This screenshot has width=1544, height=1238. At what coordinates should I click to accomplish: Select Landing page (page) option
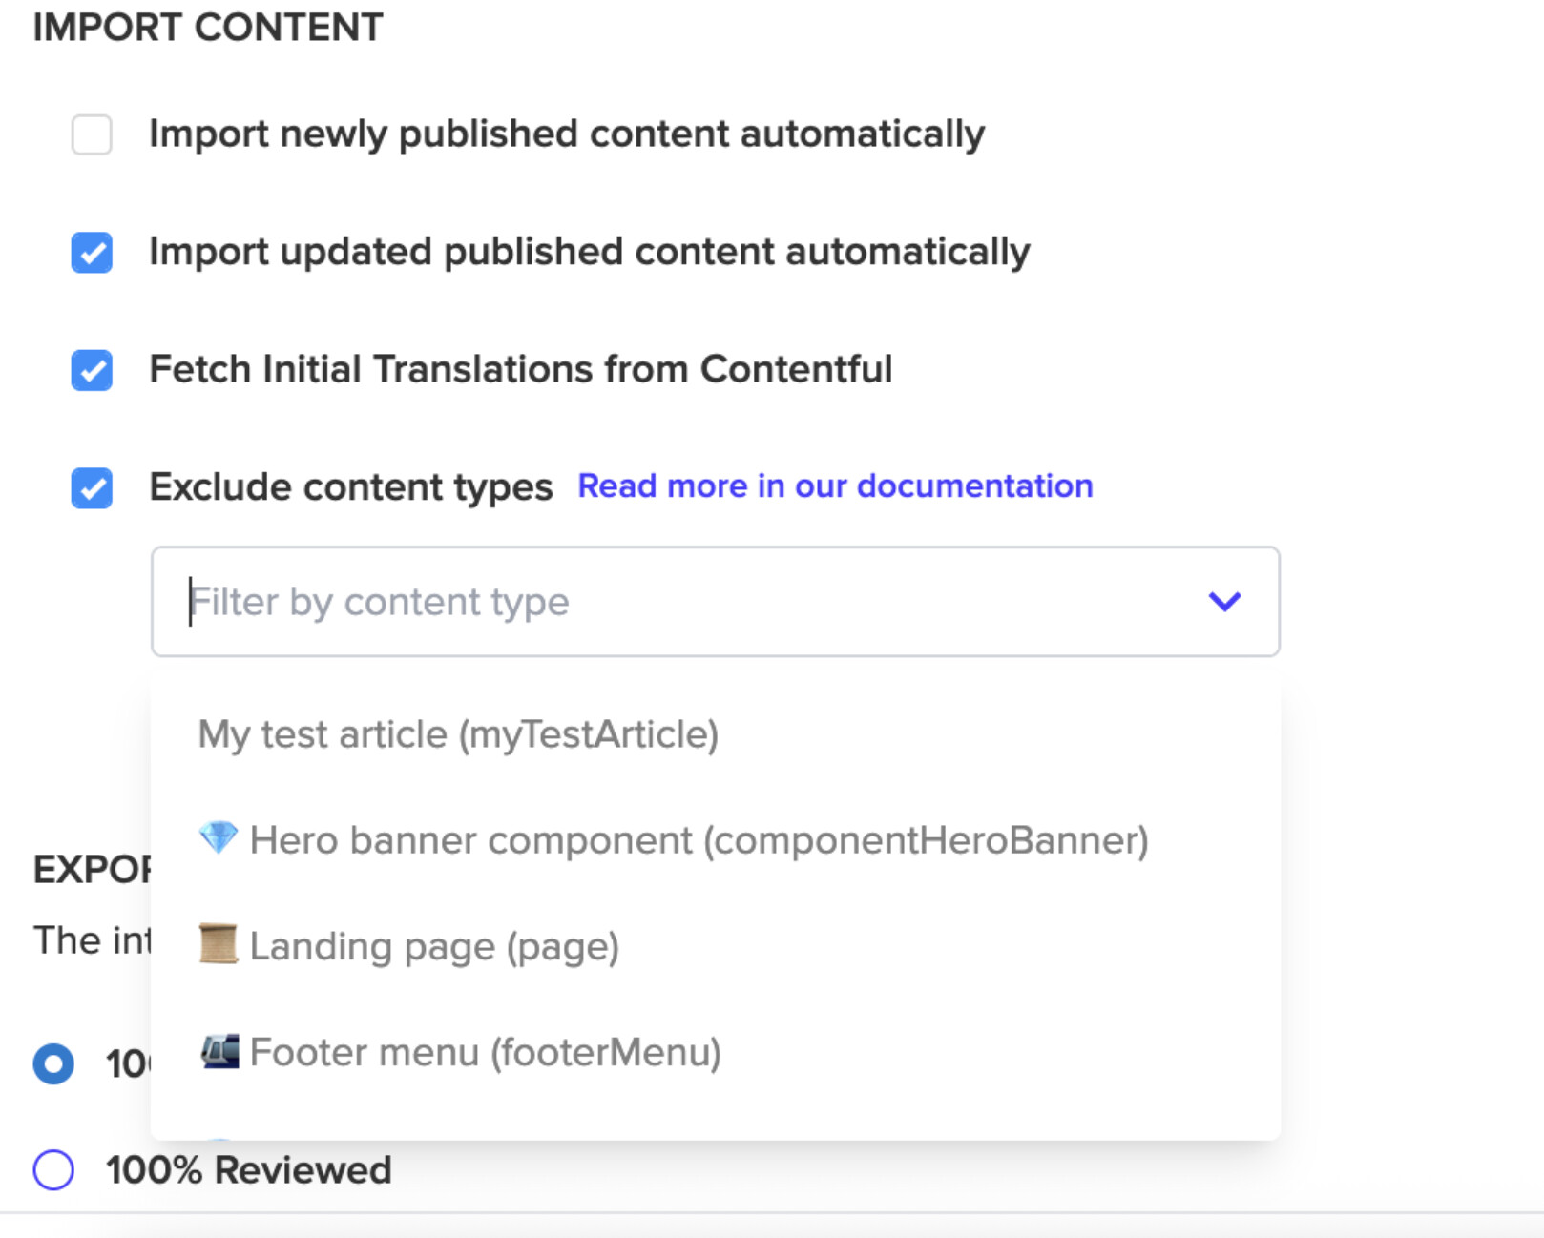click(434, 946)
